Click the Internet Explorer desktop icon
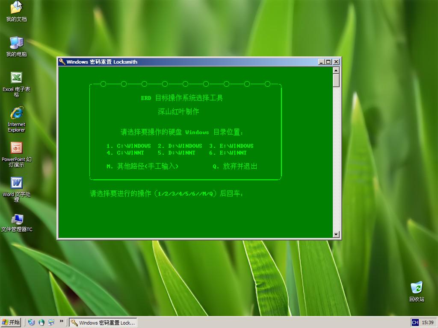The width and height of the screenshot is (438, 328). click(x=16, y=113)
